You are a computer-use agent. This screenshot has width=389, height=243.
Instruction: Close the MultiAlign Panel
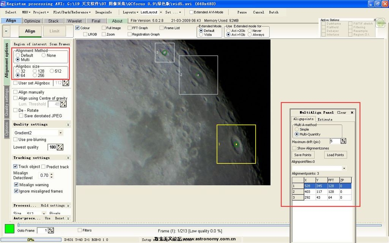click(x=352, y=112)
